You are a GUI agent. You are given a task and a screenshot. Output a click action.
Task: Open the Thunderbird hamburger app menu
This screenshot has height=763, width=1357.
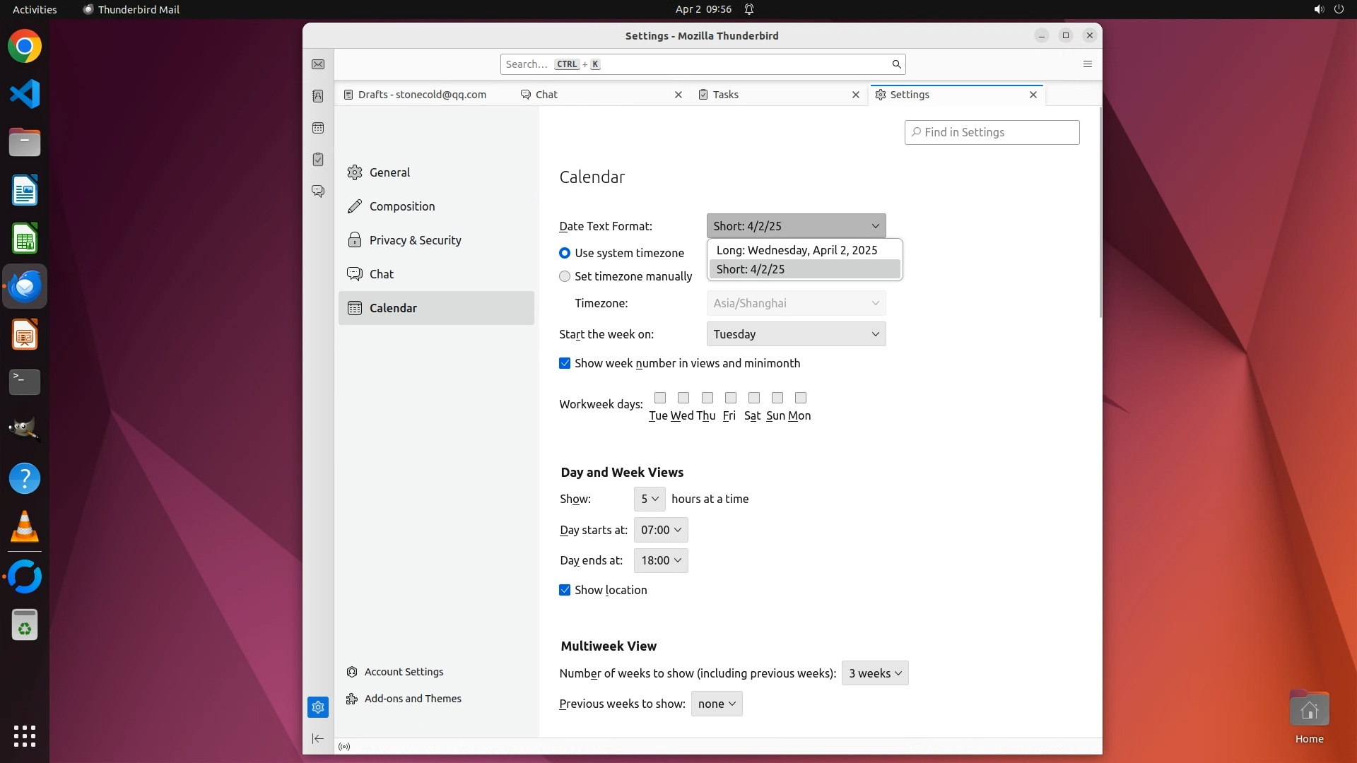(1087, 64)
